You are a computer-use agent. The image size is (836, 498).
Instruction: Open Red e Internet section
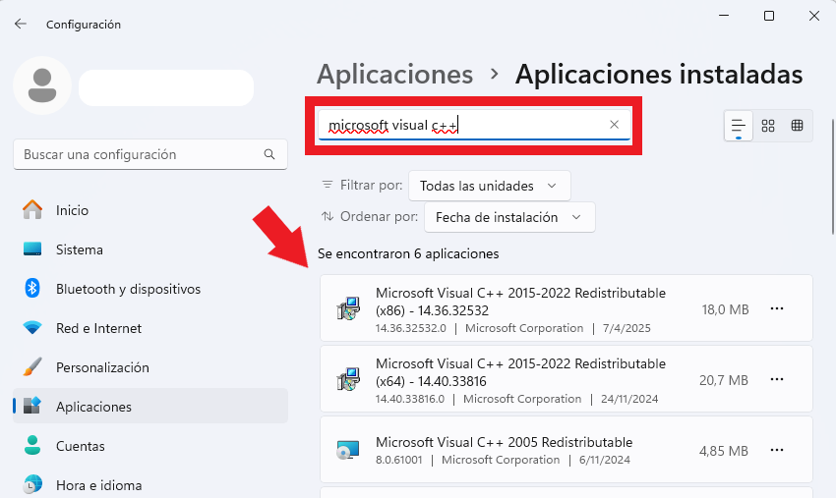[x=150, y=328]
